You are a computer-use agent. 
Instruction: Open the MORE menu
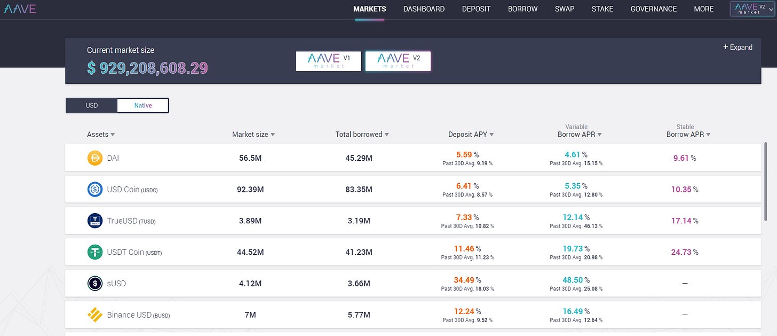[x=704, y=9]
